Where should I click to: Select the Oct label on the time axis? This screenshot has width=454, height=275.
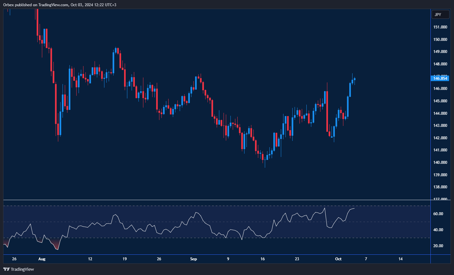(x=338, y=259)
